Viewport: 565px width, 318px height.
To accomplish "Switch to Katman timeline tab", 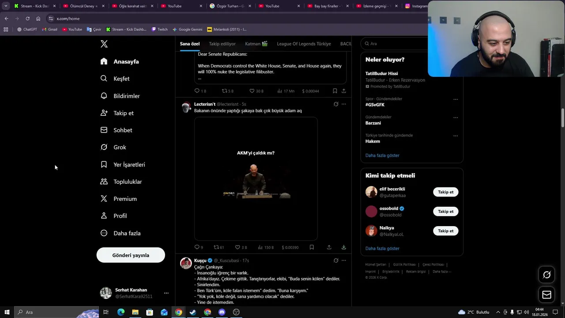I will (256, 44).
